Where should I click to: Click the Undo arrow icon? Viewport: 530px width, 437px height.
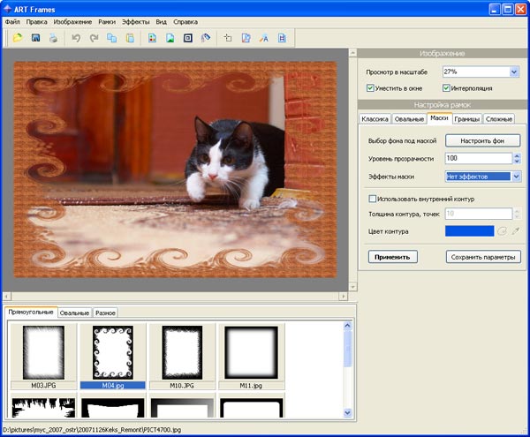[76, 38]
